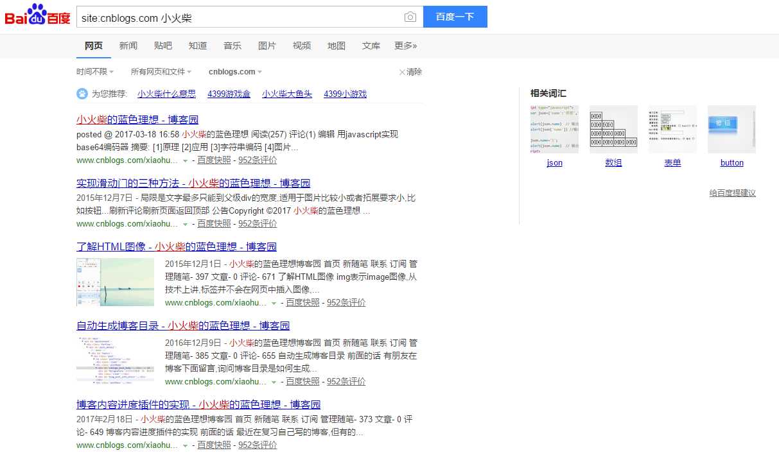Expand URL arrow under 了解HTML图像 result

(x=274, y=303)
